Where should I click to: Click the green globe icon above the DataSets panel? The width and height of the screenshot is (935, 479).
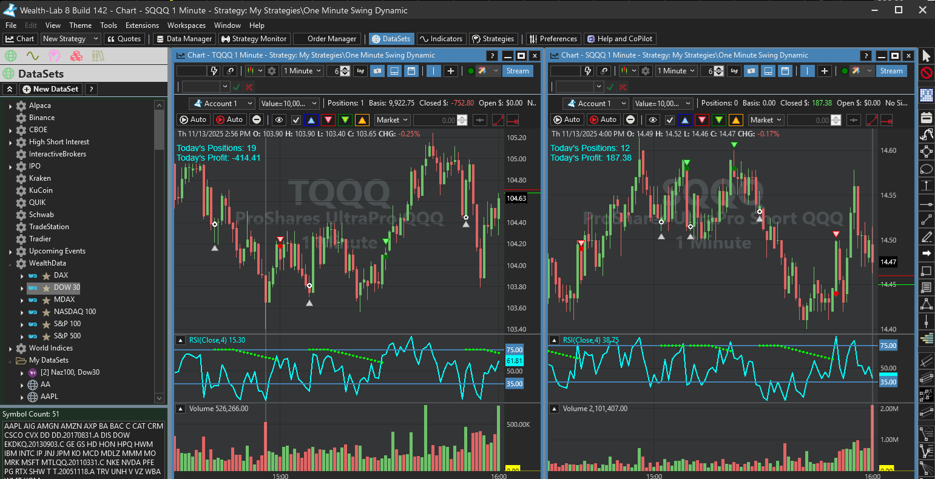(10, 55)
